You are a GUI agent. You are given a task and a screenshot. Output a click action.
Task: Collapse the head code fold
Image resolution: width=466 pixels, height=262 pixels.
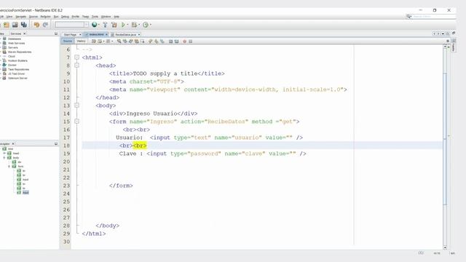pos(76,65)
